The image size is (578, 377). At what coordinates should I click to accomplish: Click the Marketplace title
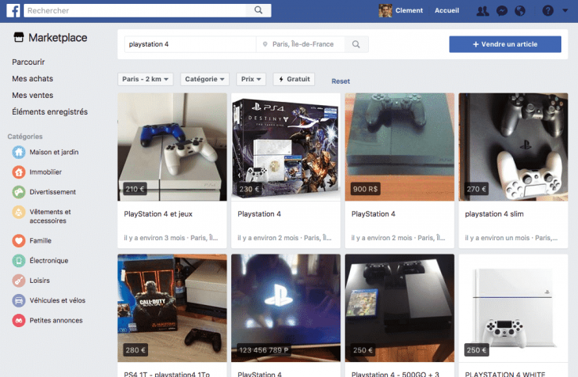58,37
